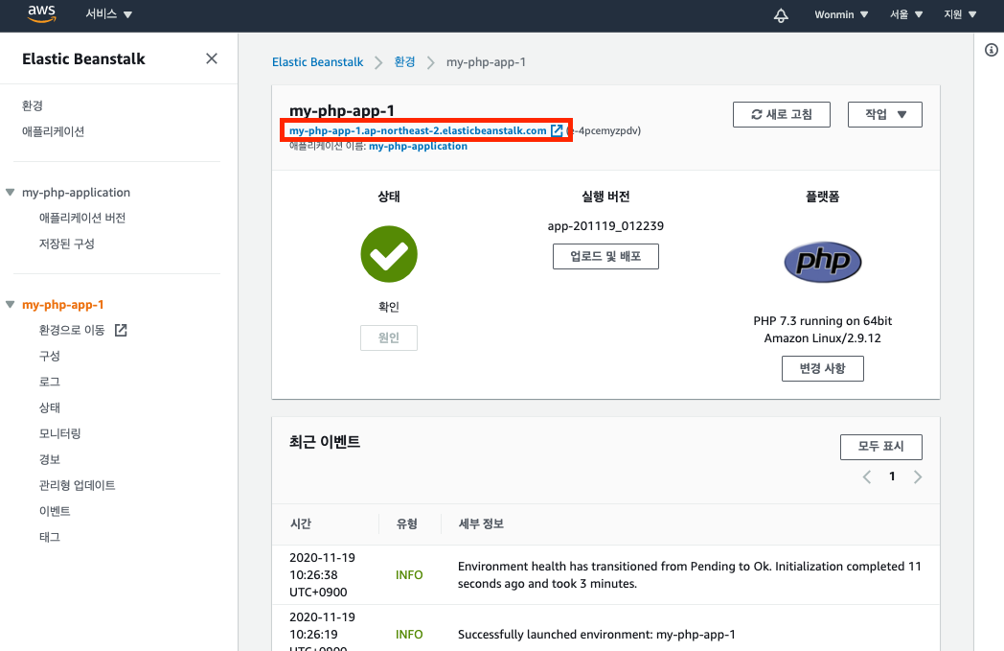
Task: Collapse the my-php-application tree triangle
Action: click(10, 192)
